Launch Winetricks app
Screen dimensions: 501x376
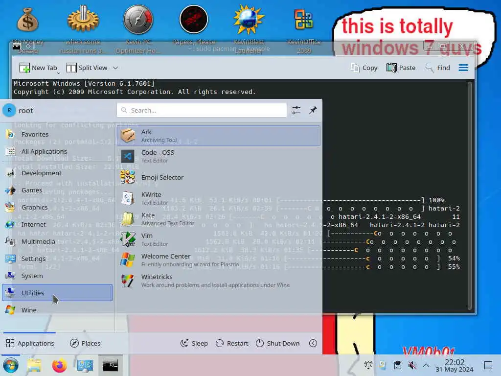219,281
